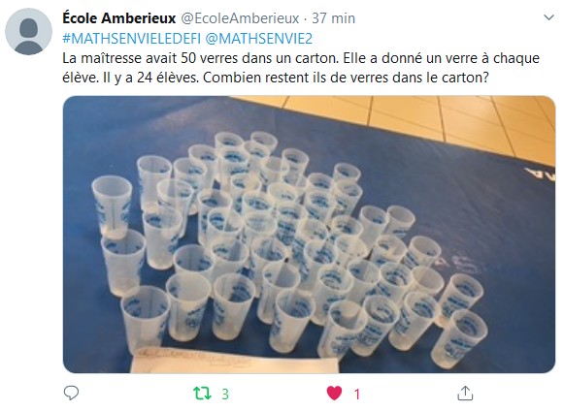This screenshot has height=411, width=564.
Task: Click the default profile avatar picture
Action: [x=28, y=32]
